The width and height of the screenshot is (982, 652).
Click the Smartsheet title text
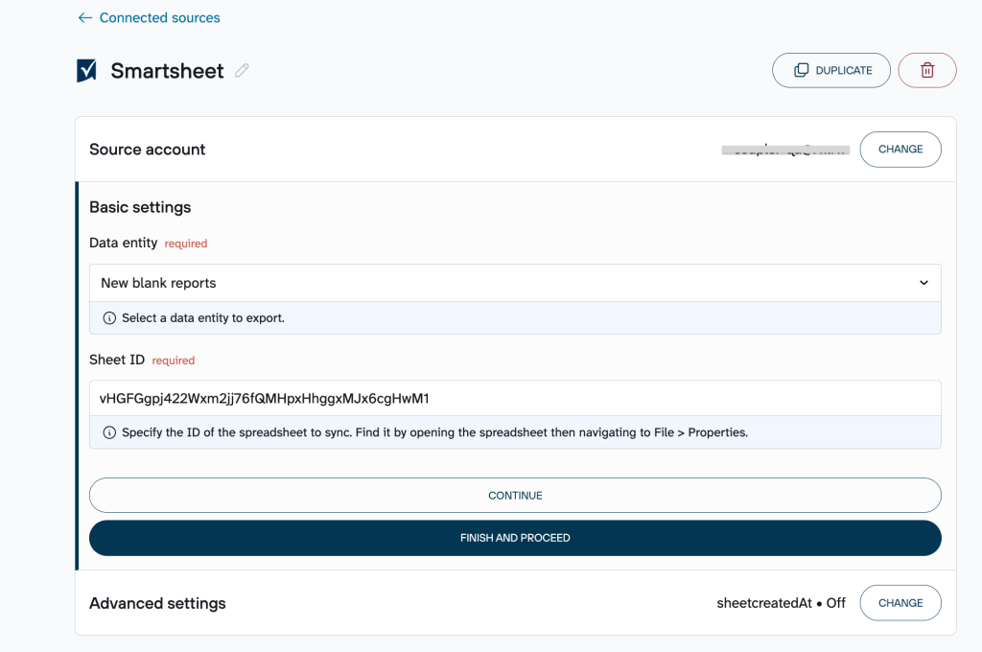pos(167,71)
